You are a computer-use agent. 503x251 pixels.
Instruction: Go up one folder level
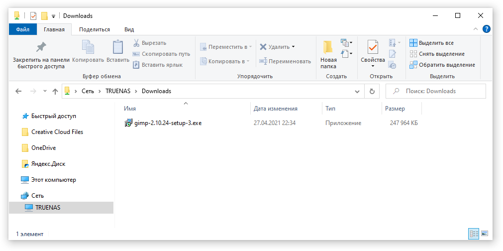tap(55, 92)
